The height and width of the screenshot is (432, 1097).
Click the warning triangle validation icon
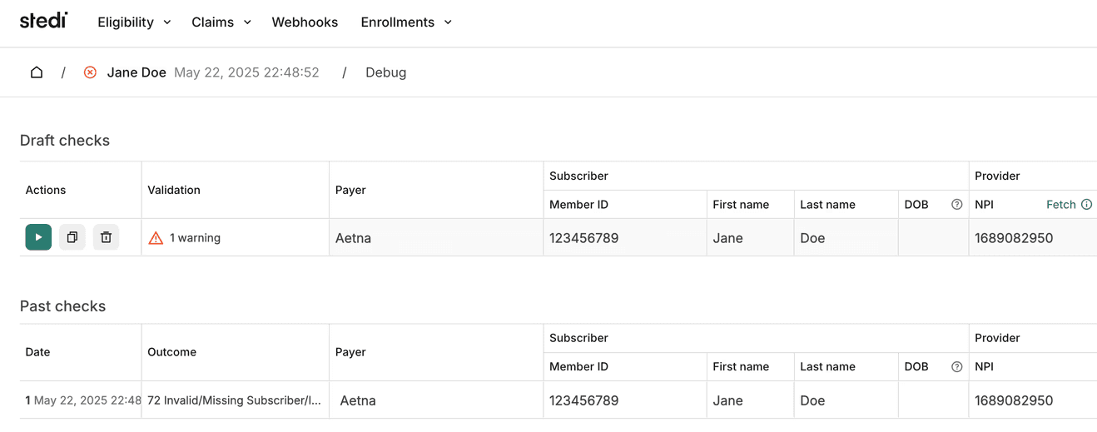pyautogui.click(x=156, y=238)
